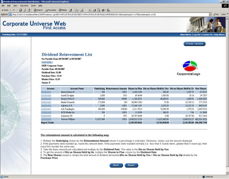This screenshot has height=179, width=229.
Task: Click the Reset button
Action: (131, 165)
